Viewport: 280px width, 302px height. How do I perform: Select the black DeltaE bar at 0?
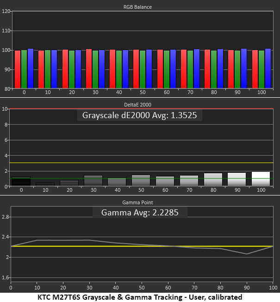click(21, 181)
